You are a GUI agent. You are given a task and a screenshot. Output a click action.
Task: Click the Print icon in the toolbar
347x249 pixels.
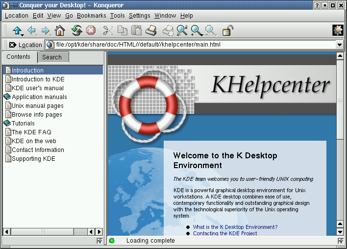point(151,31)
